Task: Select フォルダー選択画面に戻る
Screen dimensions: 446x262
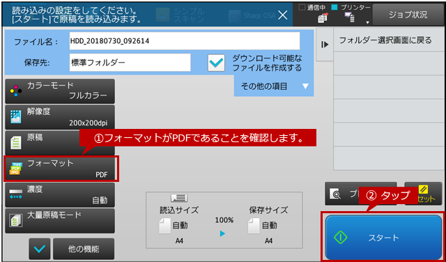Action: click(x=390, y=40)
